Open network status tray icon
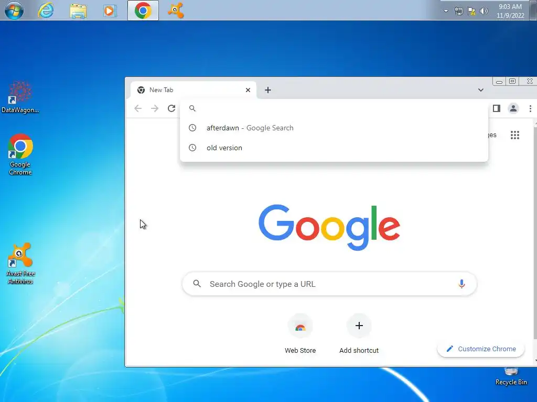 [458, 11]
